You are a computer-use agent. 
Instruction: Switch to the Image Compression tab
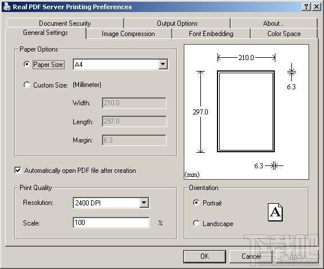click(x=128, y=34)
